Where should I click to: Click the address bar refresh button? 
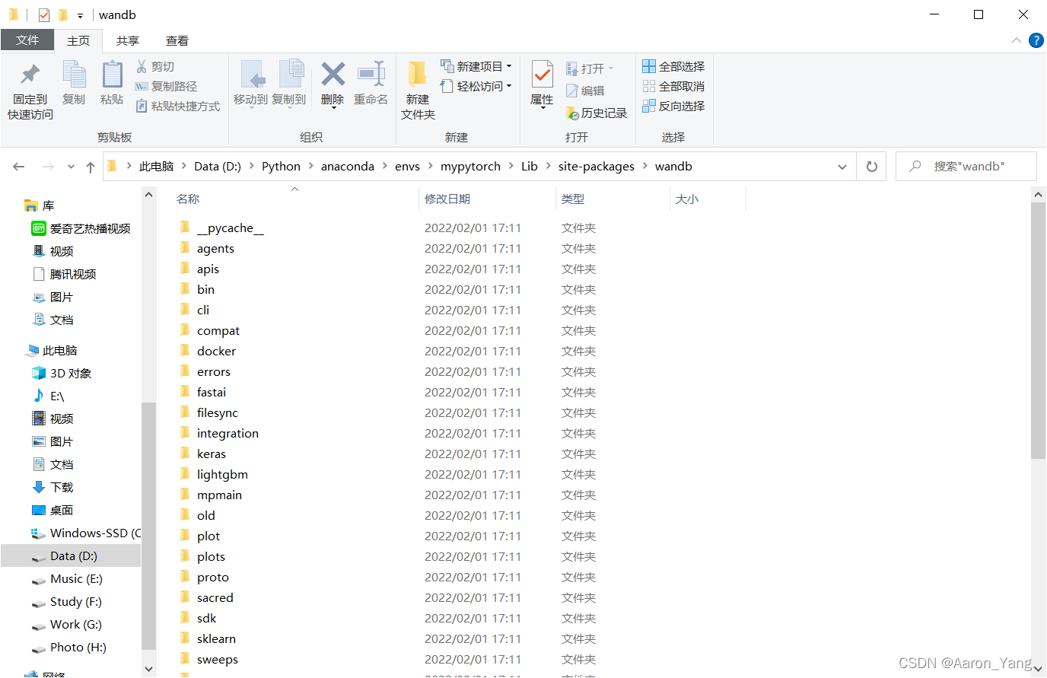pos(872,167)
